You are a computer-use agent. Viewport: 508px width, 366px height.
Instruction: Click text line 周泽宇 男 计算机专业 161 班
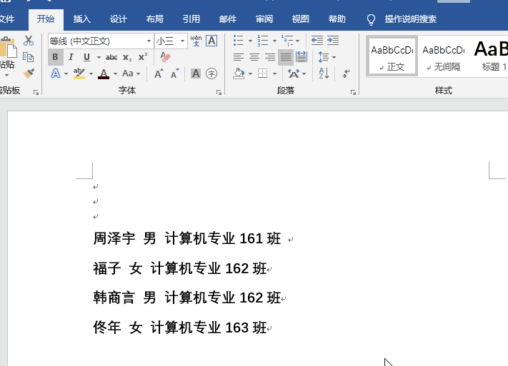(187, 239)
